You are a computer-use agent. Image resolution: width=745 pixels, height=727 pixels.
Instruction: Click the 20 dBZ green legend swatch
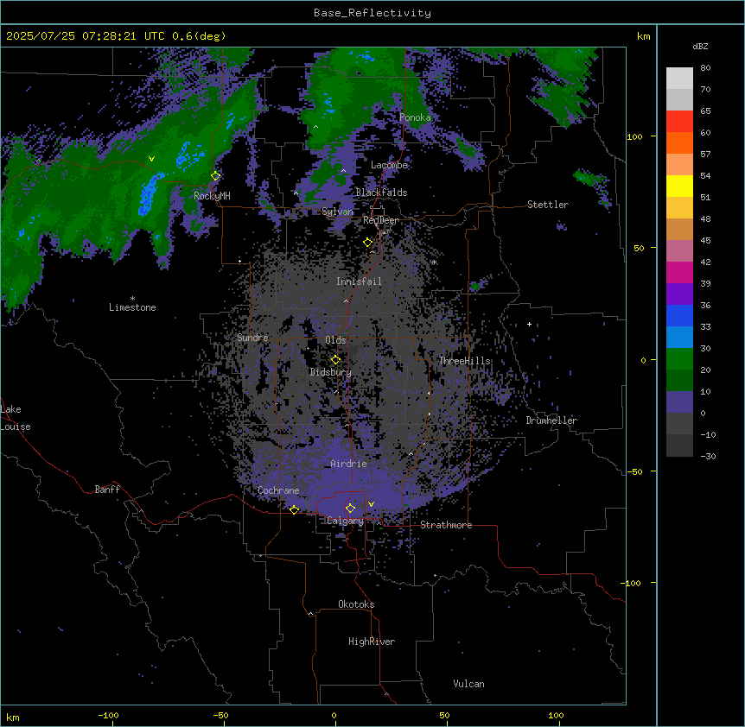(679, 359)
